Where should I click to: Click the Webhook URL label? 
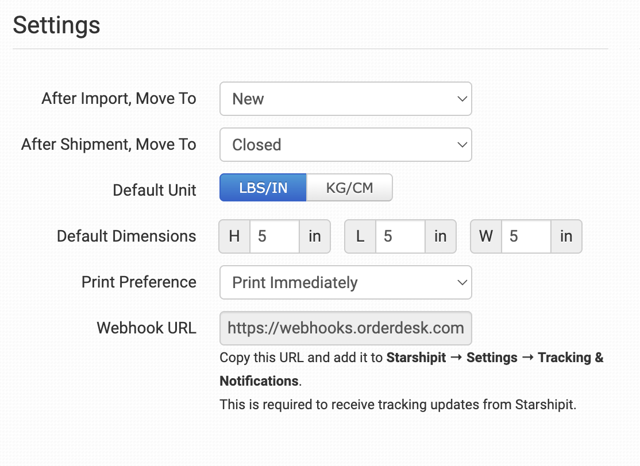pyautogui.click(x=146, y=328)
